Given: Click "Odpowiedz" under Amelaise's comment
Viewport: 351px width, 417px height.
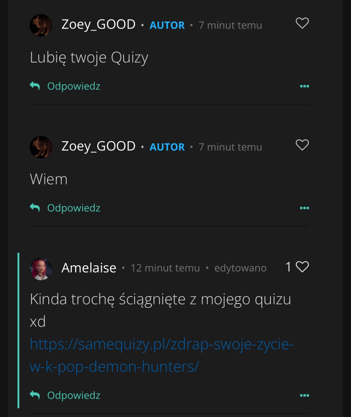Looking at the screenshot, I should click(x=74, y=395).
